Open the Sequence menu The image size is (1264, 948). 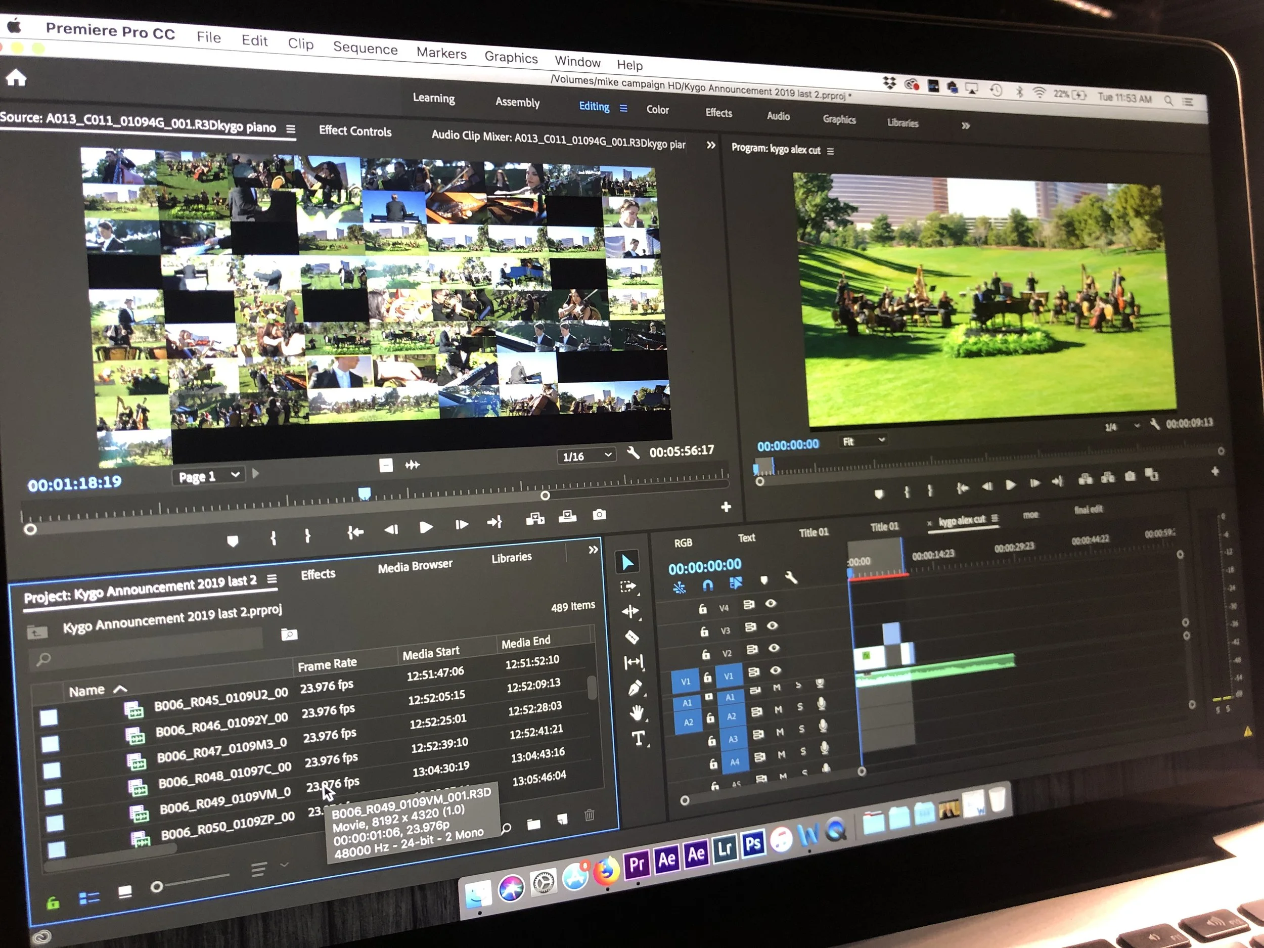coord(365,48)
